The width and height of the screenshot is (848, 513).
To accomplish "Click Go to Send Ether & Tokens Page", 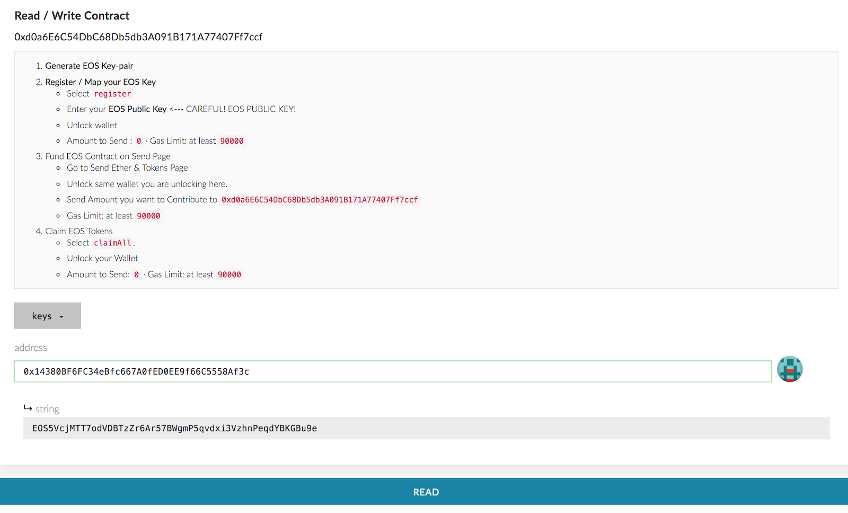I will point(127,168).
